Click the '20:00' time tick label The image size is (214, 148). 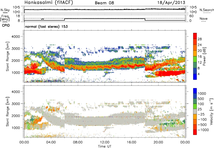[x=158, y=142]
